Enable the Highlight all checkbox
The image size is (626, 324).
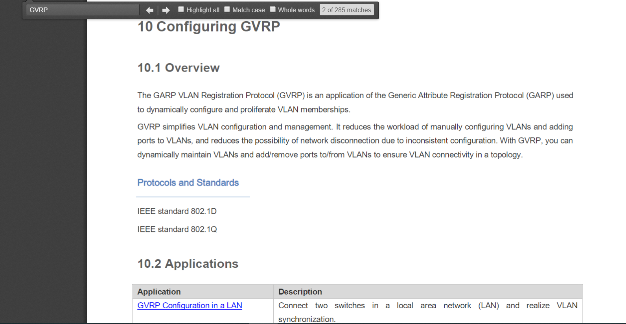click(x=181, y=9)
